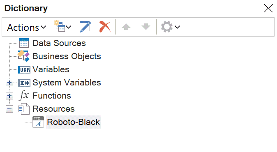This screenshot has width=277, height=152.
Task: Click the Roboto-Black font resource
Action: coord(73,122)
